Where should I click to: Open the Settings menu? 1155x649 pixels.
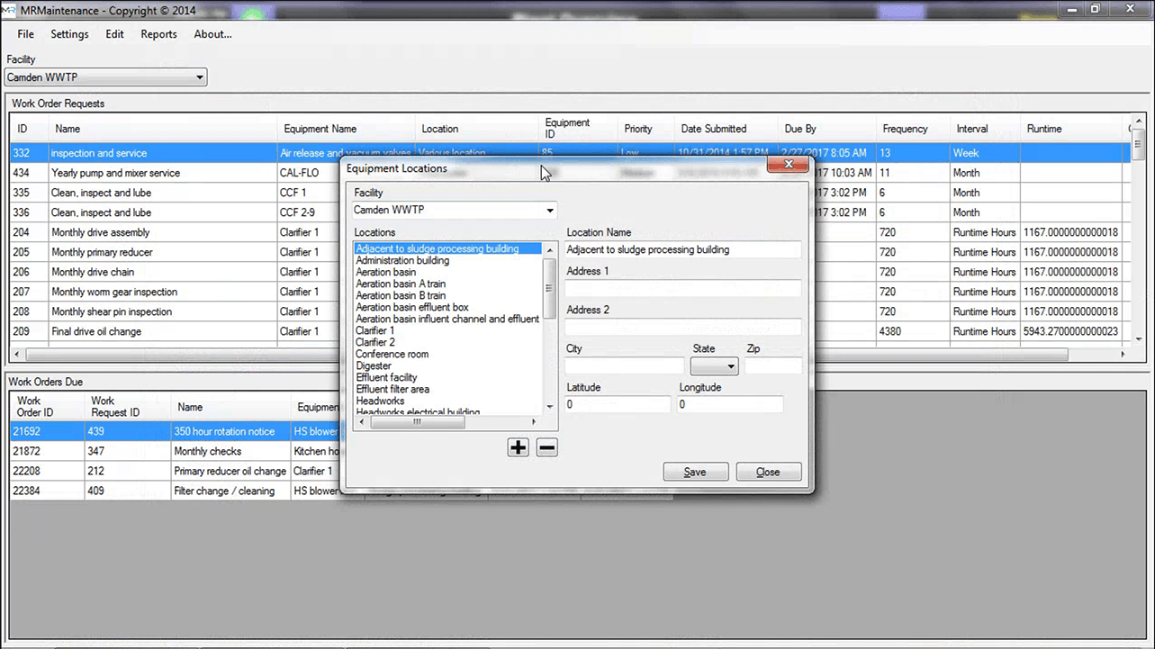point(69,34)
